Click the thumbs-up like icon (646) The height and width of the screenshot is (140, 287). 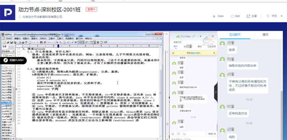point(233,16)
